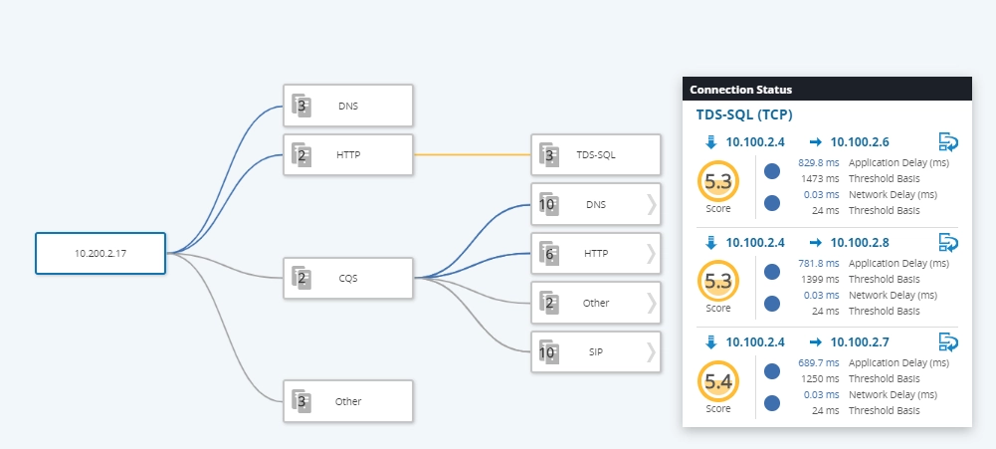Click server group icon on TDS-SQL node

coord(549,154)
